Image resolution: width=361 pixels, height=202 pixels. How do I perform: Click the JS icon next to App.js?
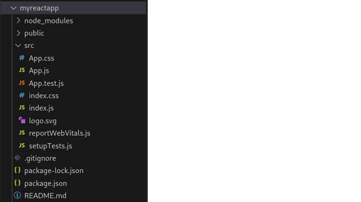coord(22,70)
